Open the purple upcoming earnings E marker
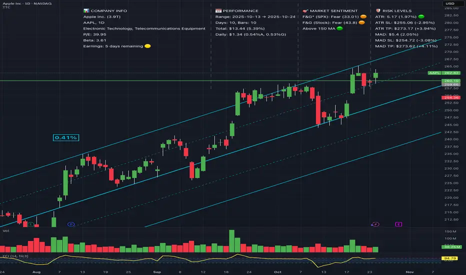The image size is (466, 275). (x=398, y=224)
